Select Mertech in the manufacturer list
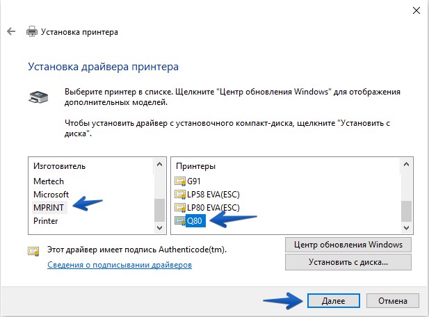429x317 pixels. click(x=49, y=181)
